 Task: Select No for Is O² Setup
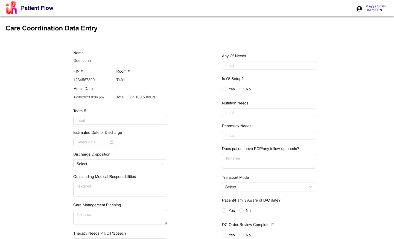click(241, 89)
